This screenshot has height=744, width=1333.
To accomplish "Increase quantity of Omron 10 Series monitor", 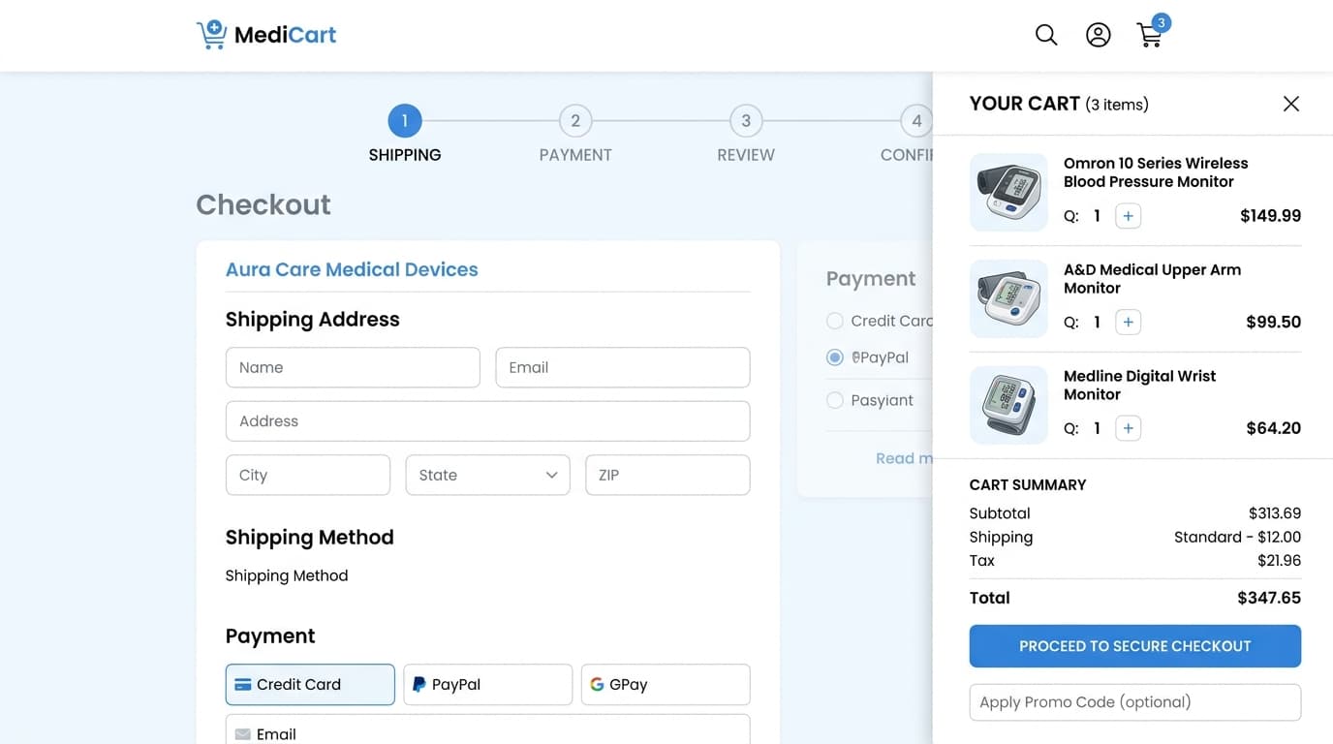I will click(x=1128, y=216).
